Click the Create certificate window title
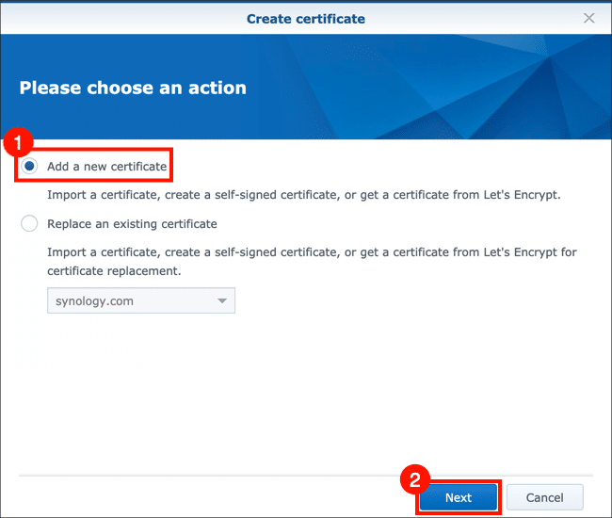Viewport: 612px width, 518px height. [305, 18]
